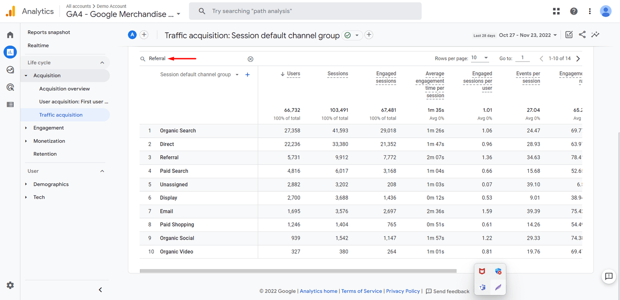Open the Home icon in left rail
The width and height of the screenshot is (620, 300).
point(10,35)
